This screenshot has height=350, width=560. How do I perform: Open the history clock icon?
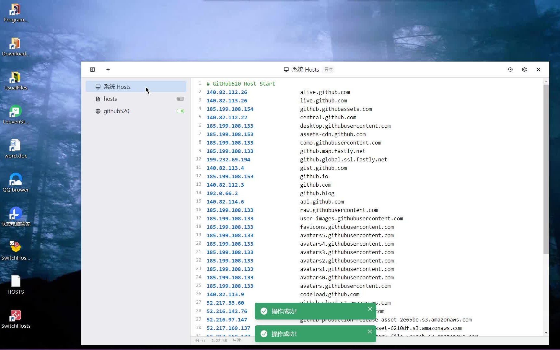(510, 69)
